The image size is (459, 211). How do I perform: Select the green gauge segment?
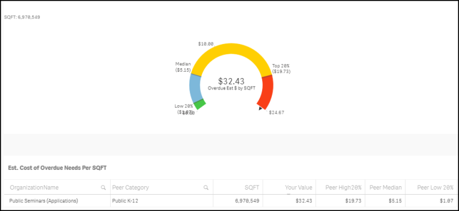200,104
